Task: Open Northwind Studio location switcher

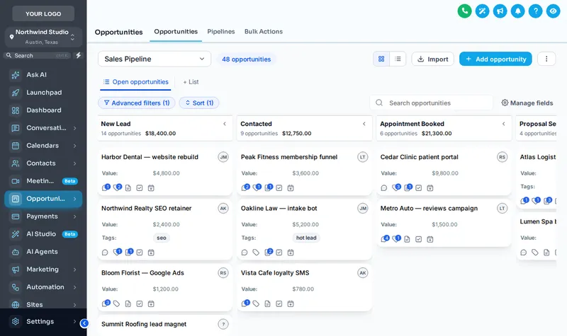Action: pyautogui.click(x=43, y=37)
